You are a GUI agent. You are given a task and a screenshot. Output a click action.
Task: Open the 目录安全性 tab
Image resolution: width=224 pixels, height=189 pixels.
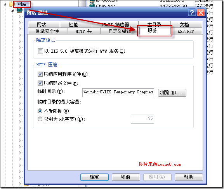(x=47, y=31)
